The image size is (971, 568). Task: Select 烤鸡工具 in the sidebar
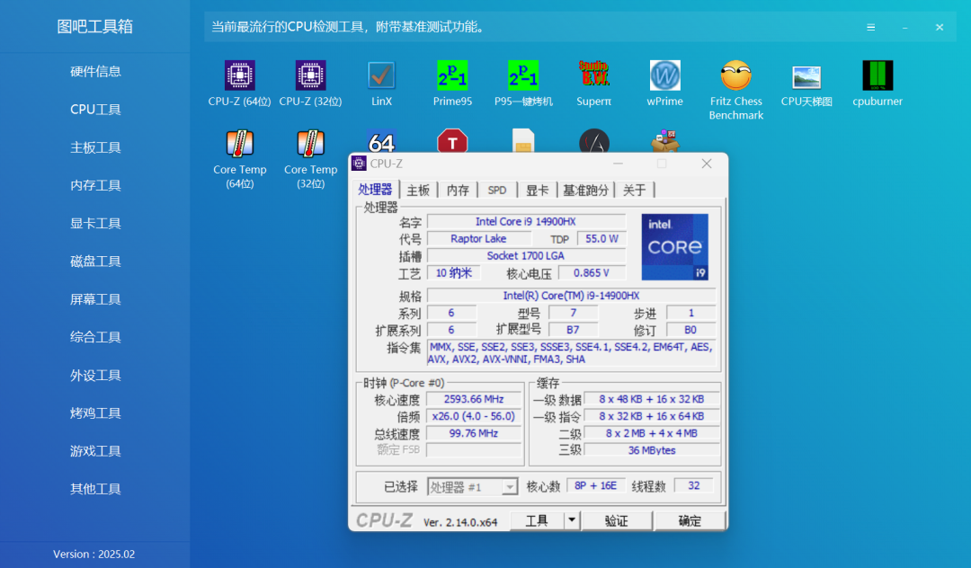click(94, 413)
